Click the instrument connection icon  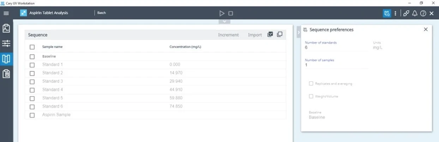[406, 13]
